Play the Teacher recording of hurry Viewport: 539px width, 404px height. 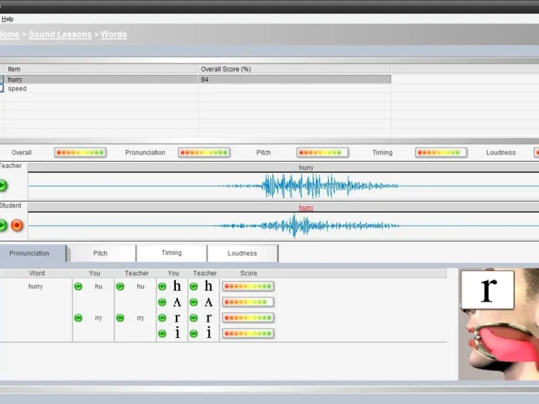point(3,186)
